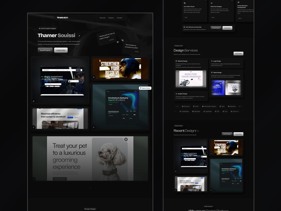Click the Website Design card icon
This screenshot has height=211, width=281.
pos(176,61)
